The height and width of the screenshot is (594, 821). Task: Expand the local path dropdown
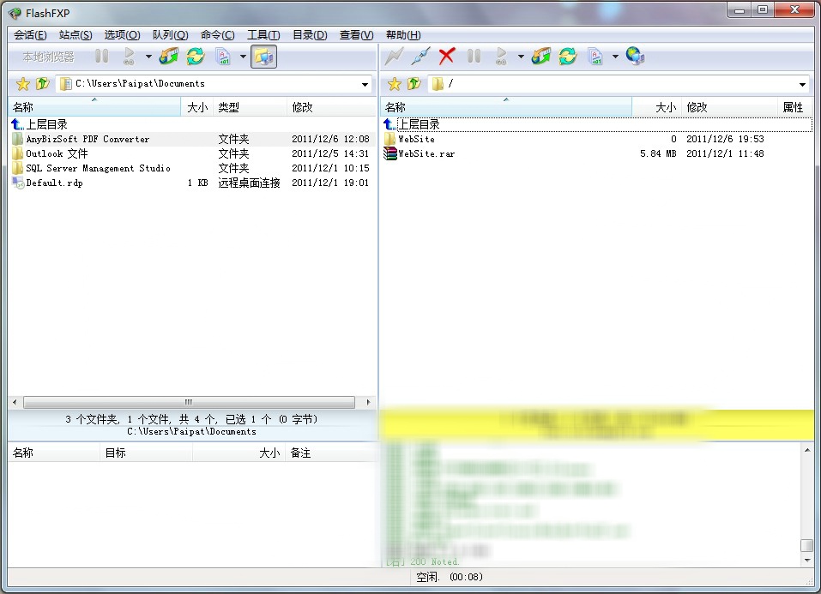pyautogui.click(x=365, y=84)
